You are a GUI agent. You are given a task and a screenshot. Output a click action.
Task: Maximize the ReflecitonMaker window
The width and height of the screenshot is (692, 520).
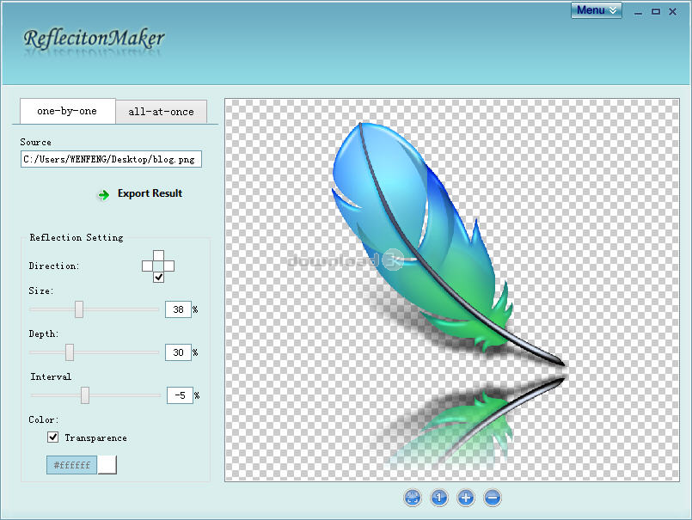[656, 11]
